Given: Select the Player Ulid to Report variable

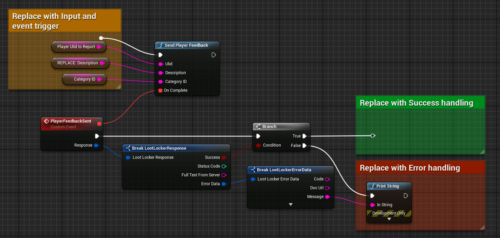Looking at the screenshot, I should tap(76, 47).
